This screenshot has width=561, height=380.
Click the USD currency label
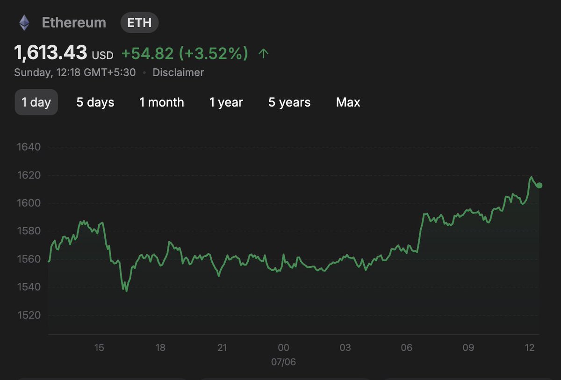[x=103, y=55]
